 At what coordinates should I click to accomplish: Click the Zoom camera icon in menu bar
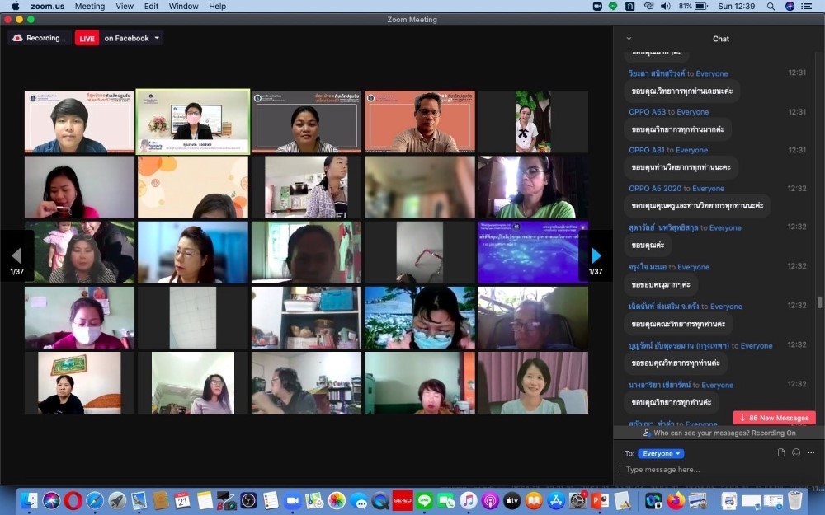(x=596, y=6)
